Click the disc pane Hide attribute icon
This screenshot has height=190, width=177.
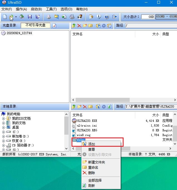(109, 26)
